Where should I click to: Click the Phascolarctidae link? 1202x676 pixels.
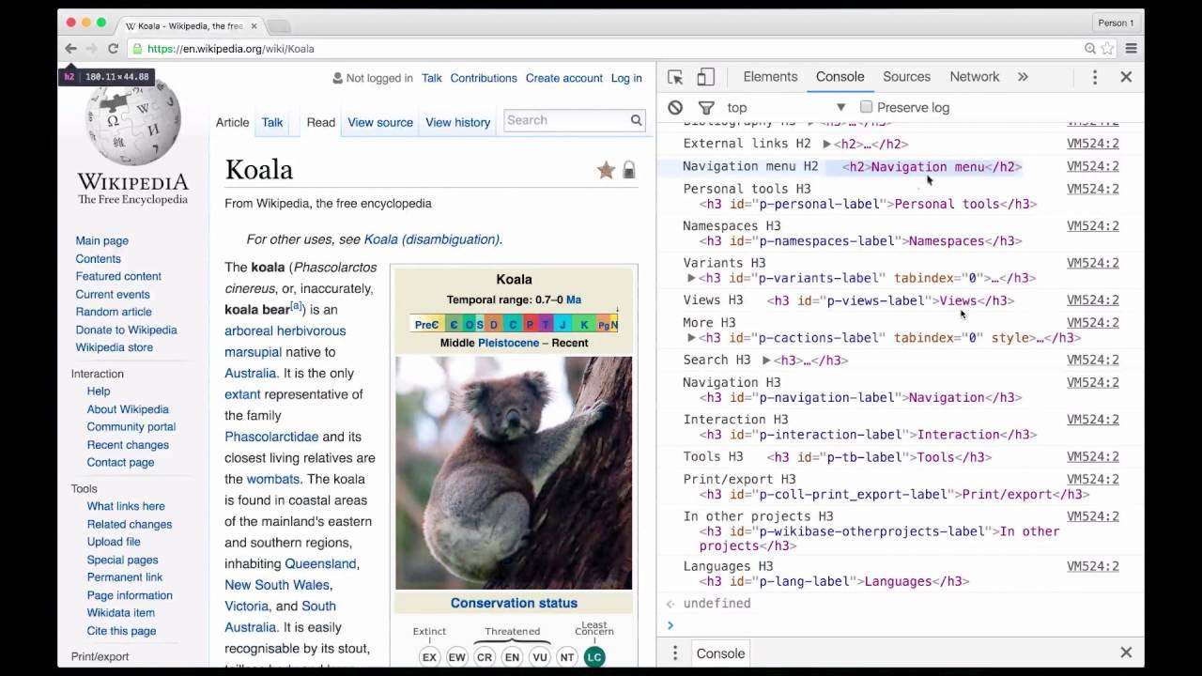[271, 437]
